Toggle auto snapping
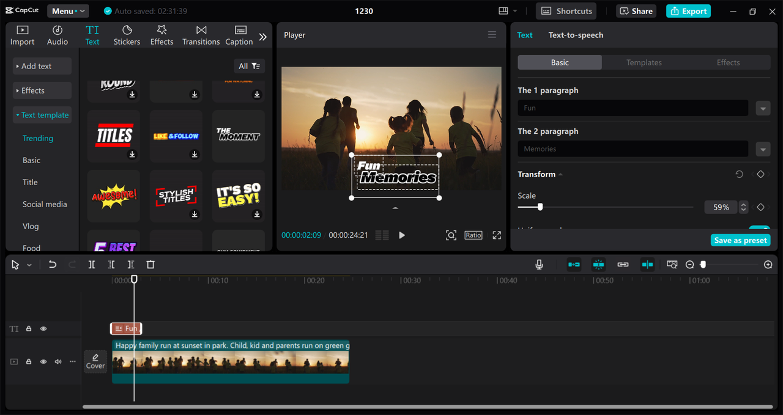783x415 pixels. (598, 265)
